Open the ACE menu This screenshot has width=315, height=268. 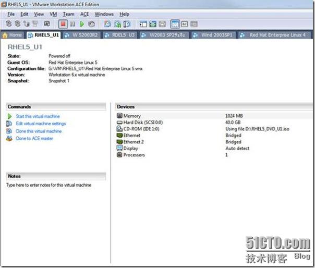(x=84, y=14)
